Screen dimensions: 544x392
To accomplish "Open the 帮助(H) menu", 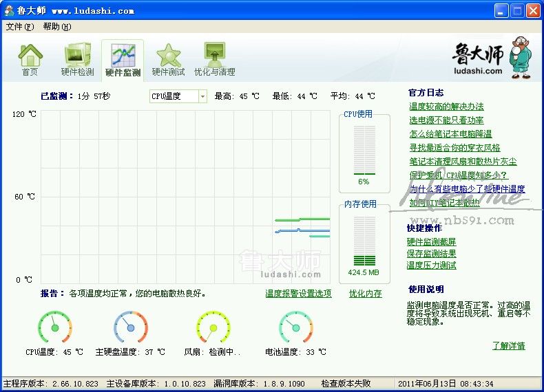I will (56, 27).
